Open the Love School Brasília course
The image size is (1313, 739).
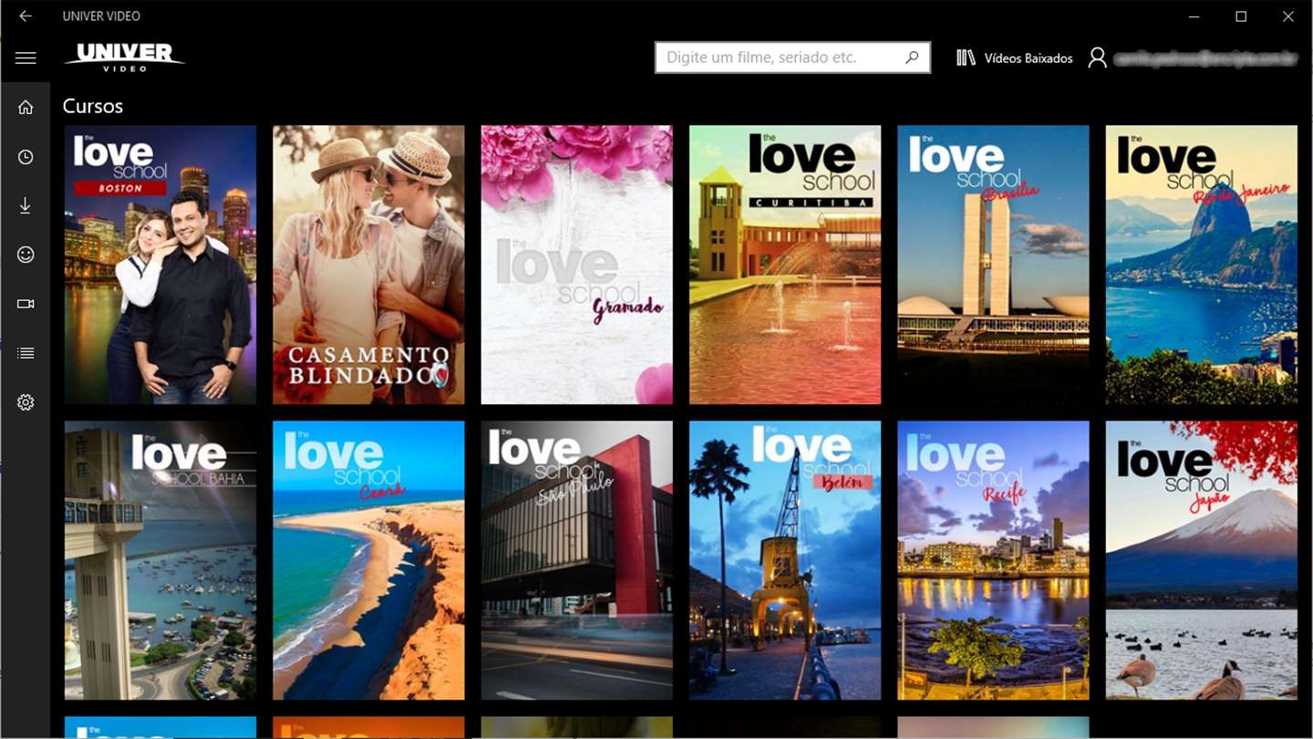pos(993,265)
